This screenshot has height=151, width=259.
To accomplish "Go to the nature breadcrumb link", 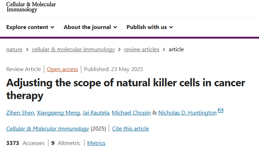I will pyautogui.click(x=14, y=50).
